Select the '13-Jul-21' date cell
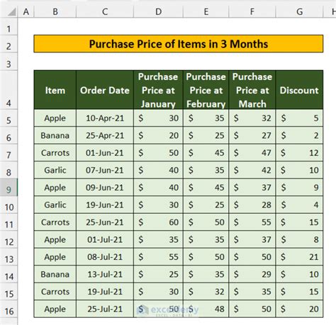 tap(105, 274)
